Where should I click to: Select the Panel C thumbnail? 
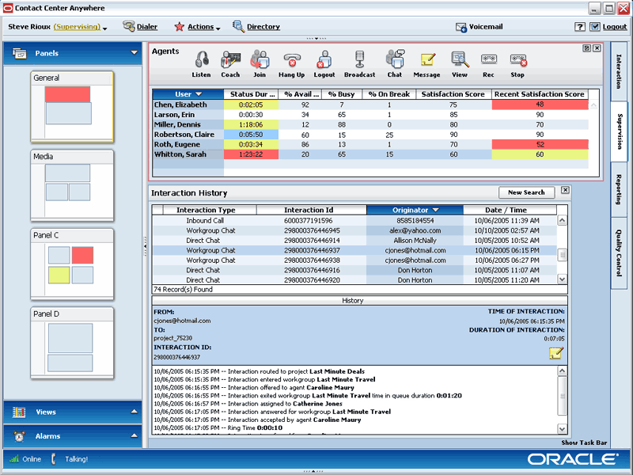point(72,264)
